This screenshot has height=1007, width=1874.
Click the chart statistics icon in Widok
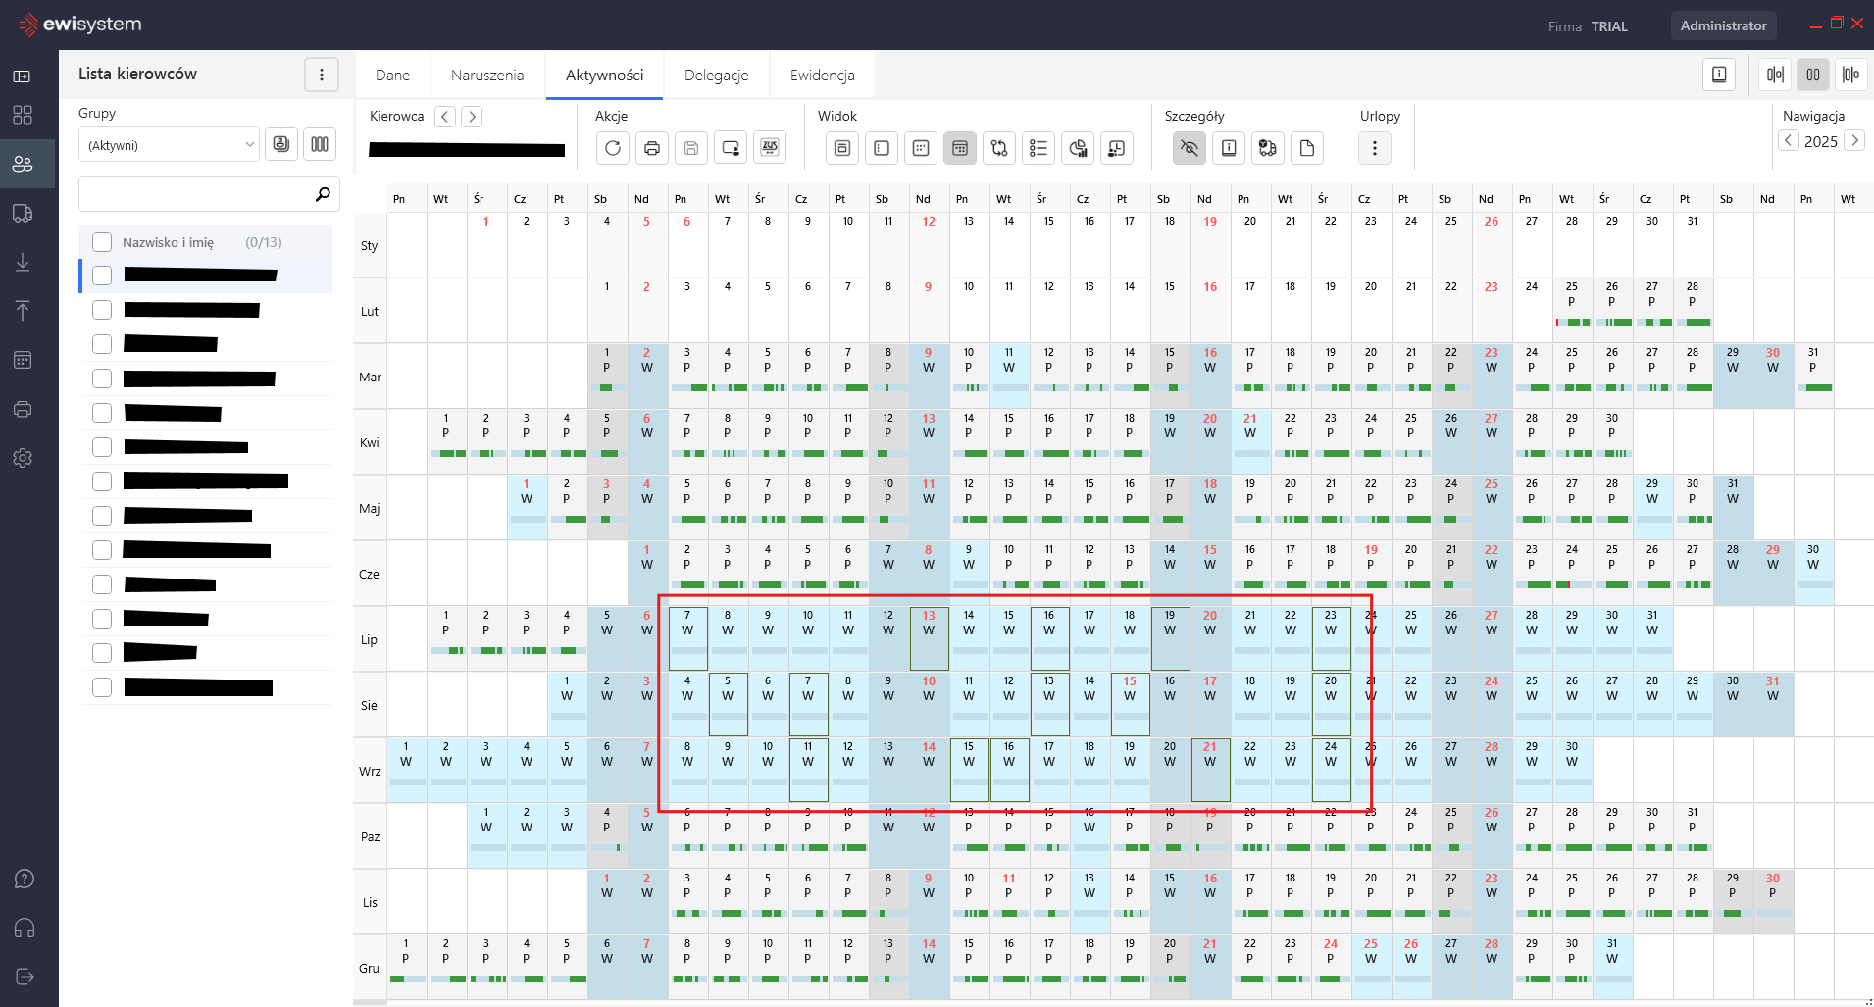(1078, 148)
